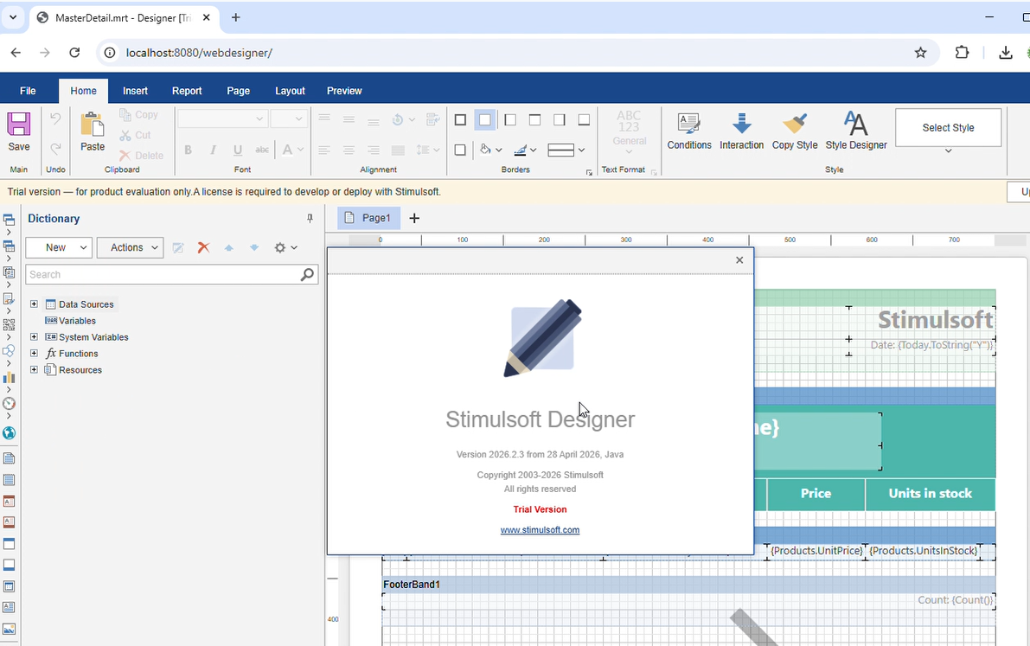Select the barcode QR component icon
The image size is (1030, 646).
(x=10, y=324)
